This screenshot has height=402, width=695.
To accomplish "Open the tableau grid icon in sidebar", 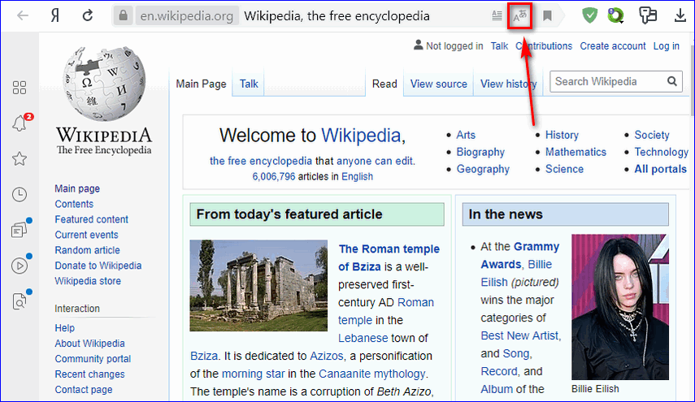I will coord(20,88).
